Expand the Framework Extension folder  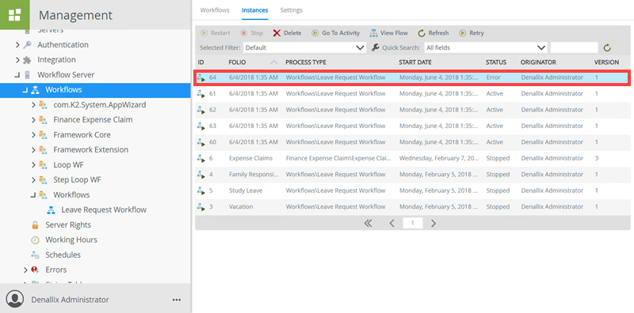(33, 149)
